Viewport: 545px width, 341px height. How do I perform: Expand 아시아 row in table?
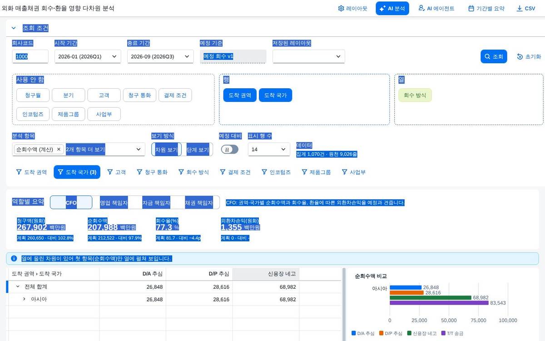24,299
